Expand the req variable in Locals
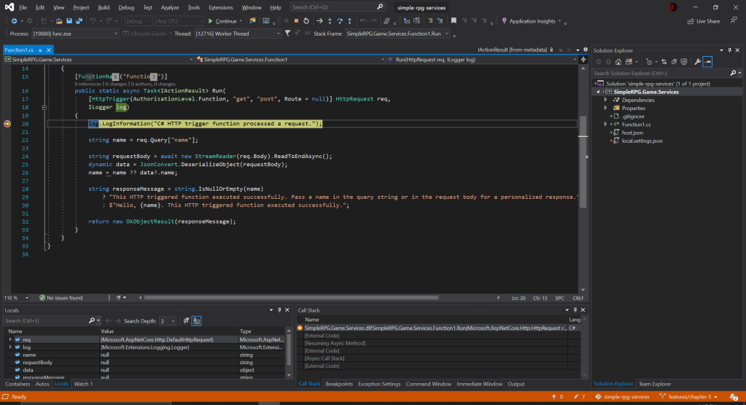This screenshot has height=405, width=746. 10,339
